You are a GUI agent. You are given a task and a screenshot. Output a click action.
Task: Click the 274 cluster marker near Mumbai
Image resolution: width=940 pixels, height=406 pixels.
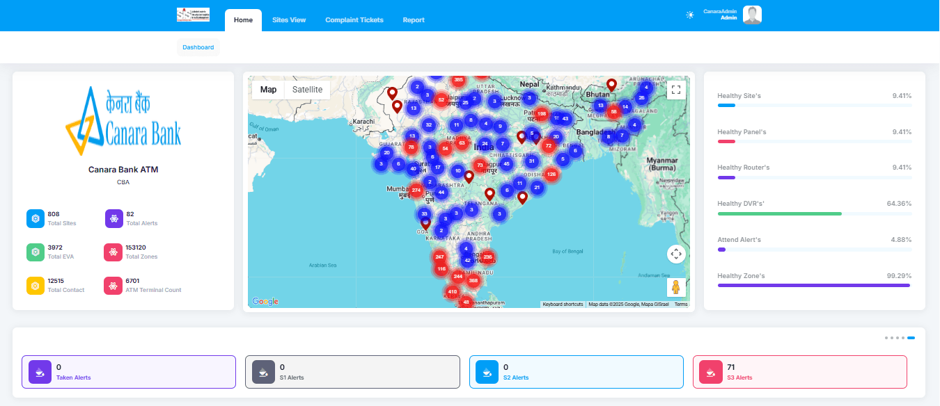point(416,190)
